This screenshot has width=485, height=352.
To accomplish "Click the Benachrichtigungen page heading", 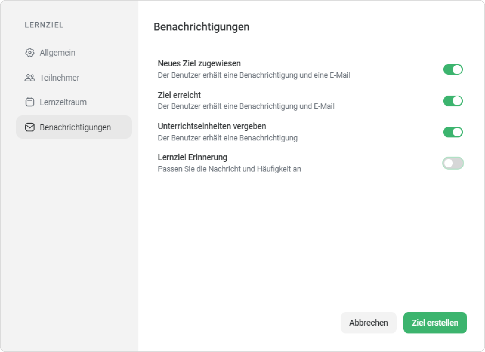I will click(201, 27).
